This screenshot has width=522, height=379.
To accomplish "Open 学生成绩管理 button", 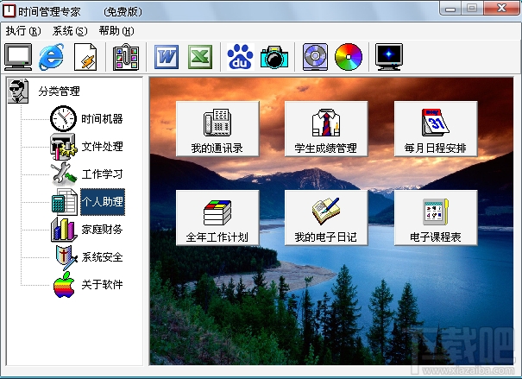I will [x=326, y=129].
